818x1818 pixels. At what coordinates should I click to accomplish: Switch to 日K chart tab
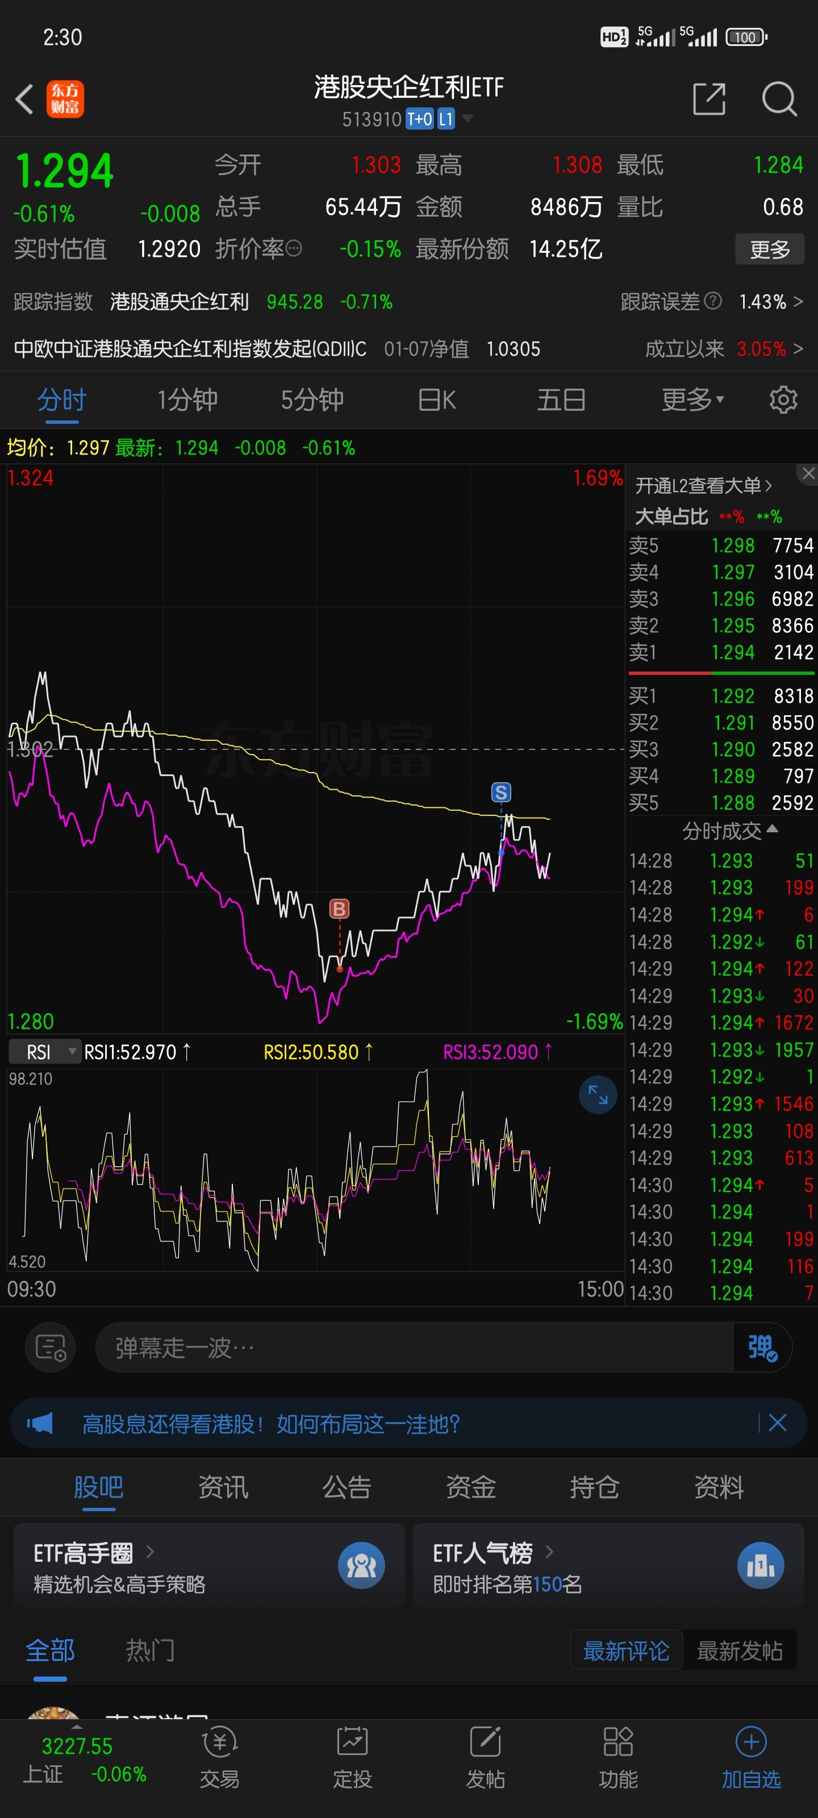coord(437,399)
